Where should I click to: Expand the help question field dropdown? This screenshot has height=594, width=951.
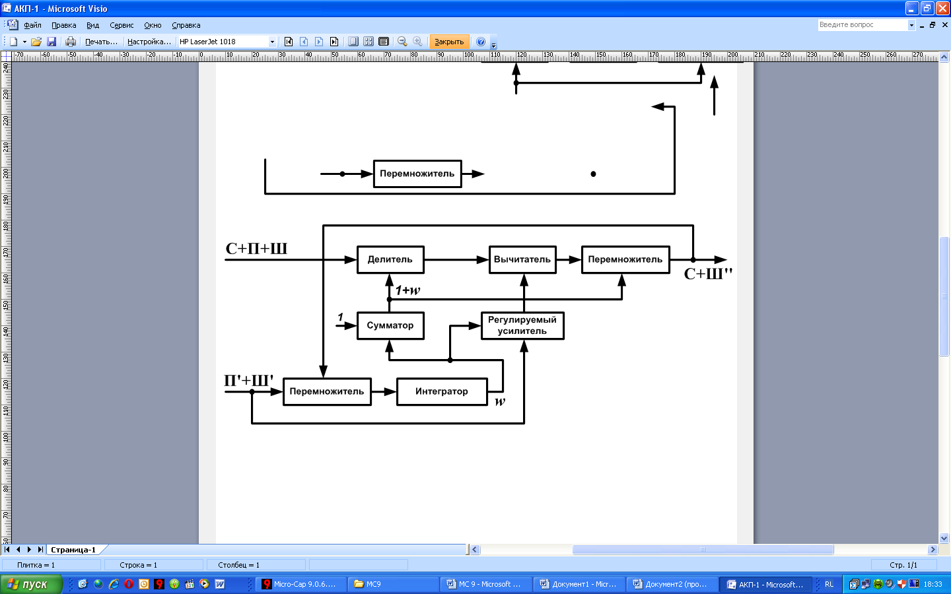coord(911,24)
